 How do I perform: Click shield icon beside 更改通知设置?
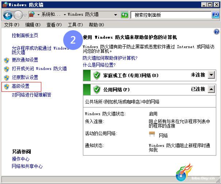[7, 60]
